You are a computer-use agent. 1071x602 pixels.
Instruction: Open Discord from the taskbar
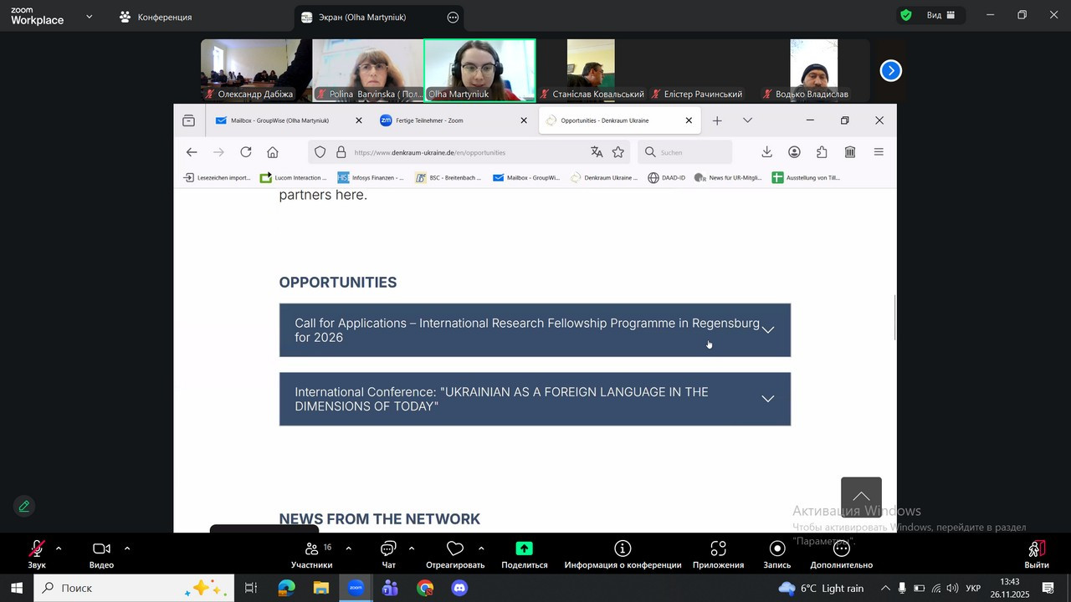(459, 588)
